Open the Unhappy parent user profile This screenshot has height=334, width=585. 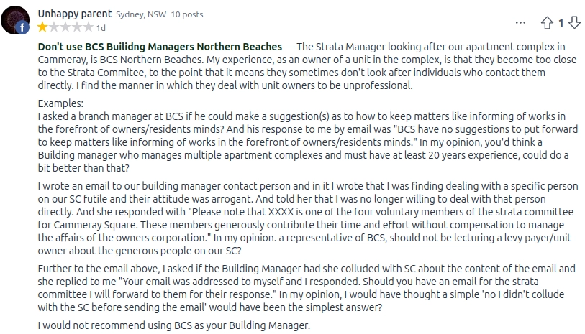(x=75, y=14)
